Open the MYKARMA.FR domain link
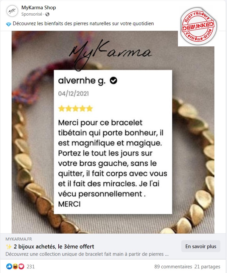 pyautogui.click(x=19, y=239)
